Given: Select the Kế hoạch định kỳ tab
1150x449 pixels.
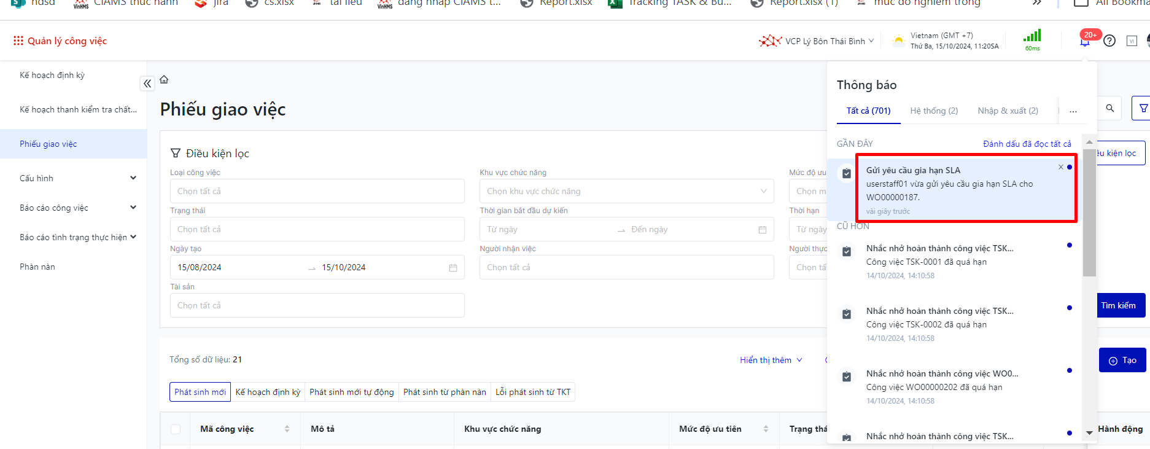Looking at the screenshot, I should [268, 392].
